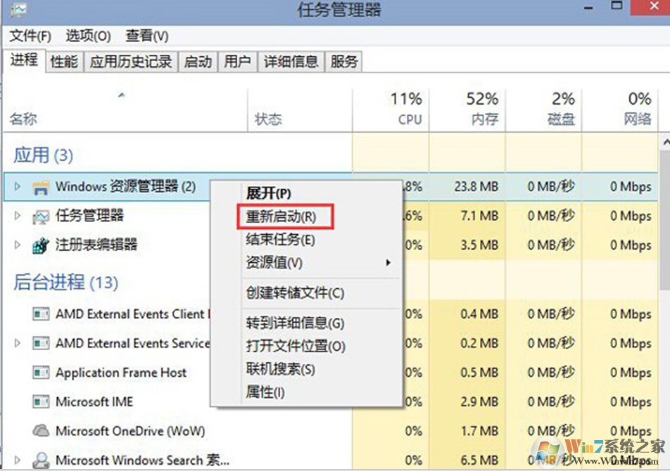The width and height of the screenshot is (670, 471).
Task: Select the Microsoft IME row name
Action: click(94, 402)
